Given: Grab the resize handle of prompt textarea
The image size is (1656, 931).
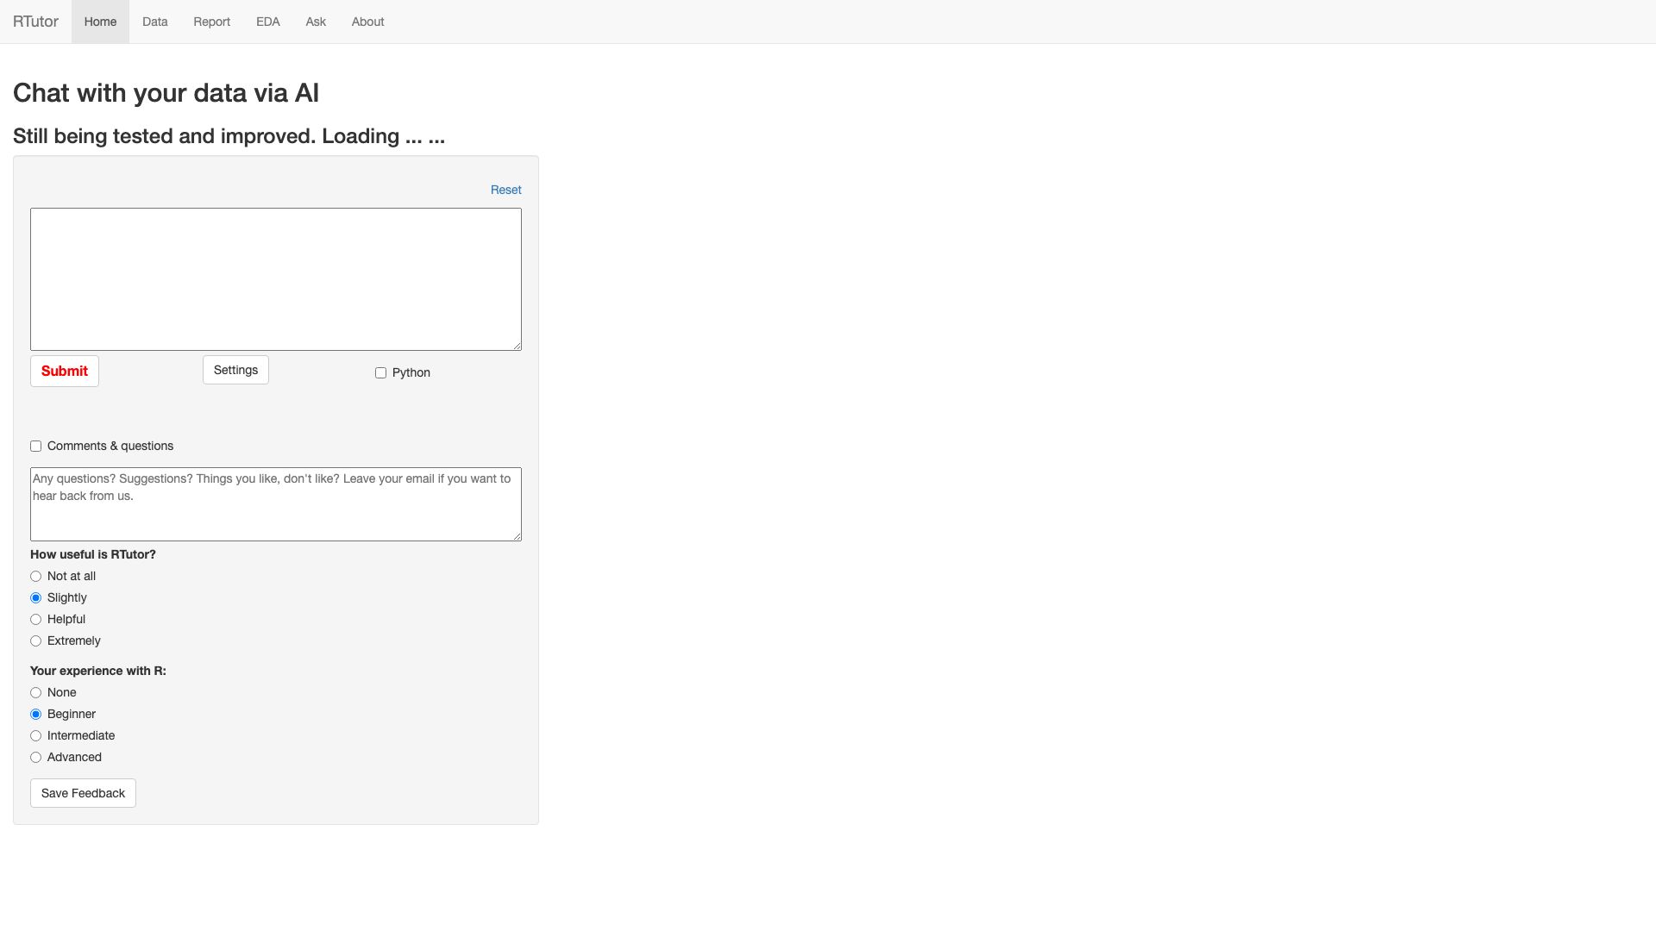Looking at the screenshot, I should tap(517, 346).
